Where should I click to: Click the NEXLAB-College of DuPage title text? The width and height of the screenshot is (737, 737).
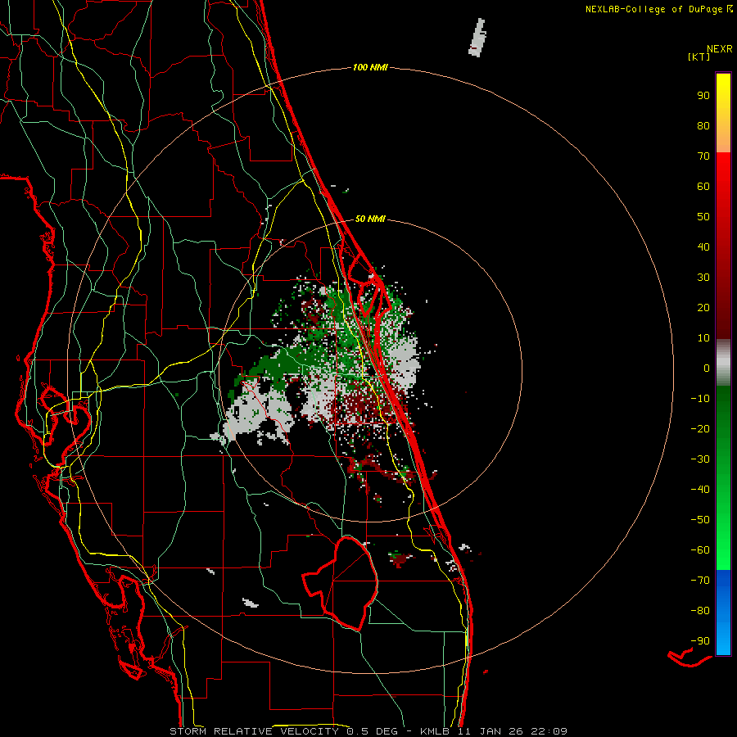pos(653,9)
